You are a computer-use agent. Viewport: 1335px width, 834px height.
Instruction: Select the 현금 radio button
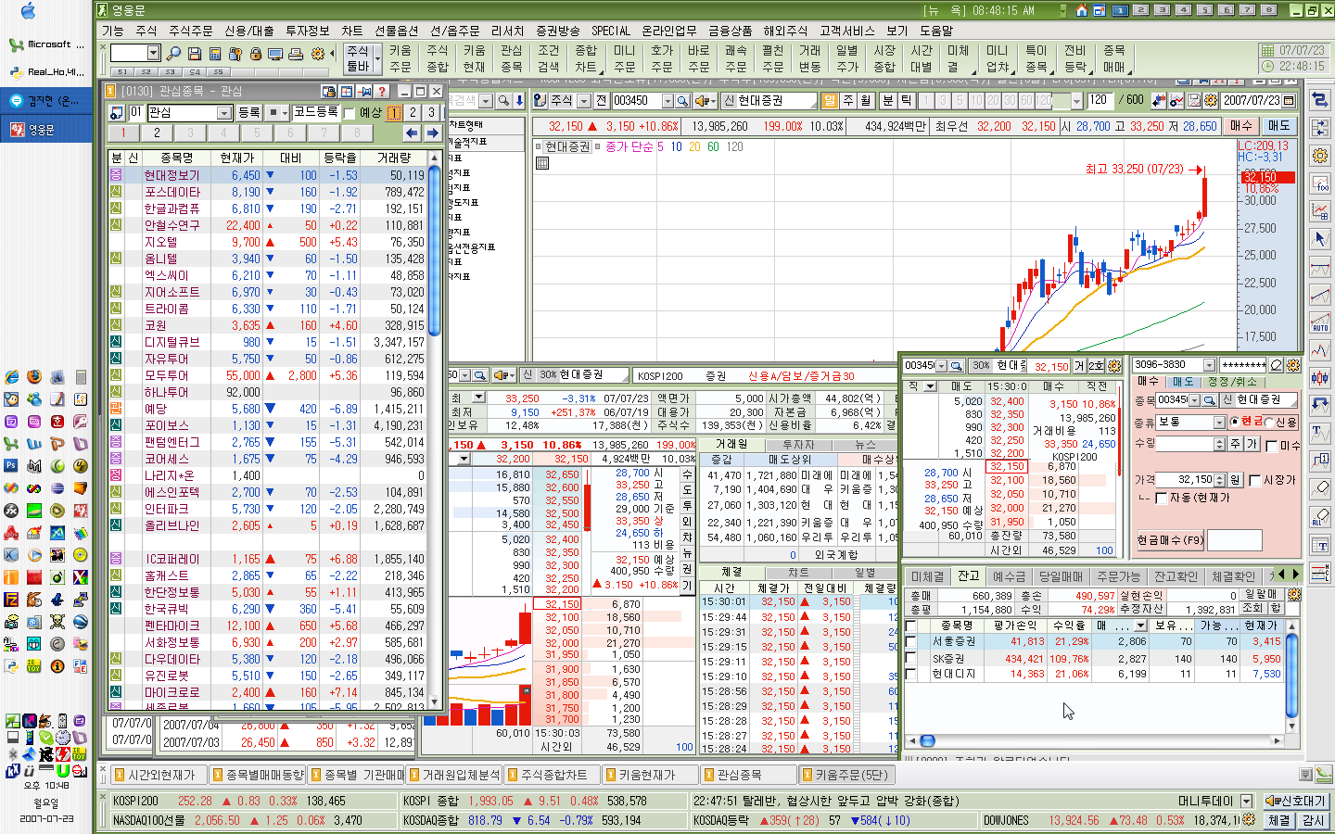click(1234, 422)
